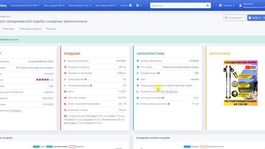Switch to the По дням tab
Image resolution: width=265 pixels, height=149 pixels.
point(51,29)
